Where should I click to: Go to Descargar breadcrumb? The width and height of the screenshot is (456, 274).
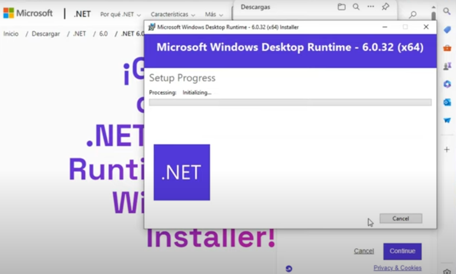pyautogui.click(x=46, y=34)
